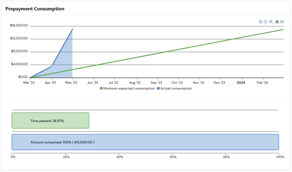Click the Feb '24 axis label
This screenshot has width=292, height=172.
262,83
